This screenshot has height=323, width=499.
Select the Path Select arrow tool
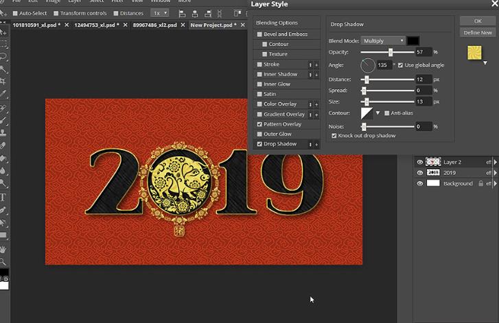(3, 223)
